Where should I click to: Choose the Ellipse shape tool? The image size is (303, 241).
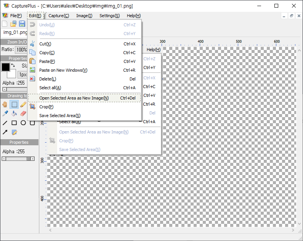pyautogui.click(x=23, y=123)
